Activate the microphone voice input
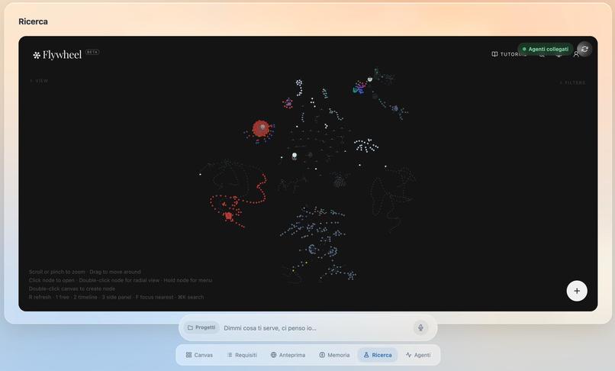 click(x=420, y=327)
